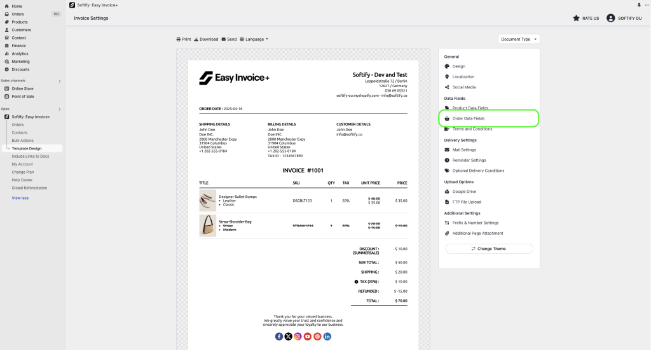Open Mail Settings under Delivery Settings
Viewport: 651px width, 350px height.
(x=464, y=150)
